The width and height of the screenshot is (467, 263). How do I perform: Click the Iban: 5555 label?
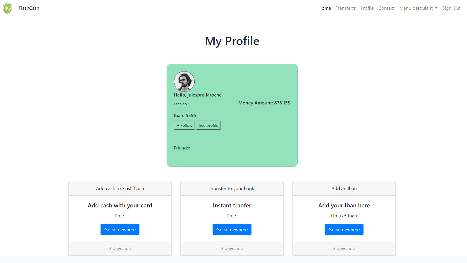185,116
